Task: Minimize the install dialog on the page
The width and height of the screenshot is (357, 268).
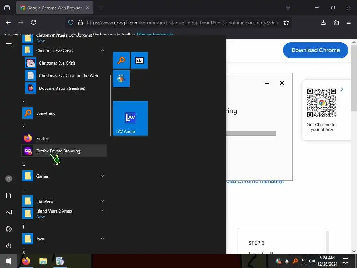Action: pyautogui.click(x=267, y=83)
